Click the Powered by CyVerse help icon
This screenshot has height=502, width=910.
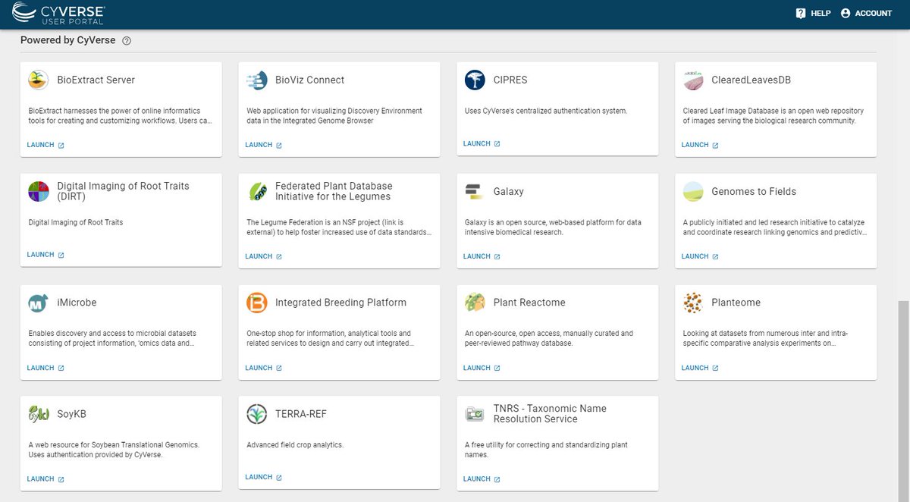pyautogui.click(x=127, y=41)
